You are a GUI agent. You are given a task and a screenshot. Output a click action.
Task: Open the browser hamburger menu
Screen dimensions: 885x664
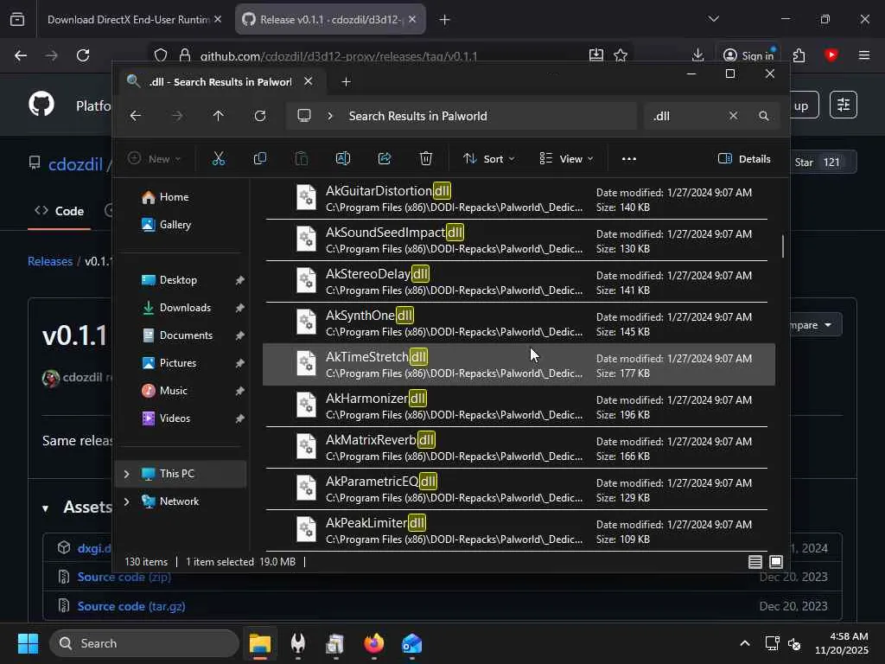pos(864,55)
